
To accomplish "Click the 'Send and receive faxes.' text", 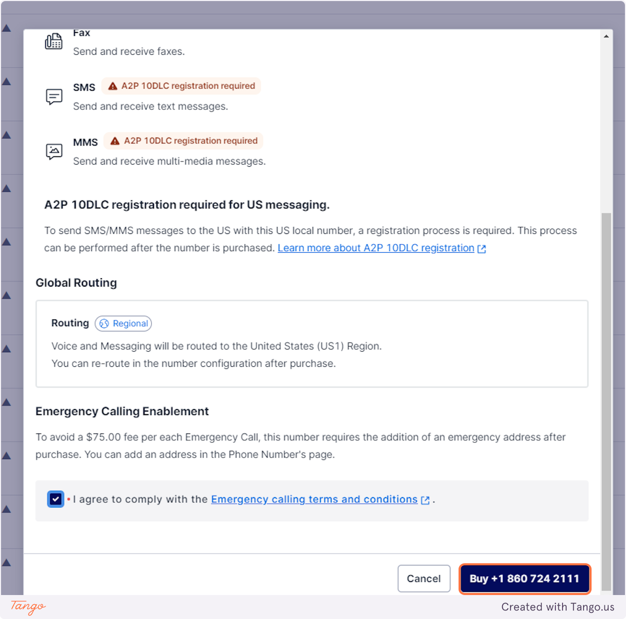I will point(129,52).
